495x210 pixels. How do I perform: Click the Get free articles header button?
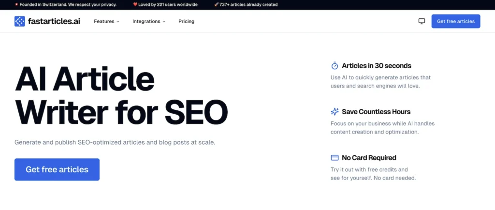click(x=455, y=21)
